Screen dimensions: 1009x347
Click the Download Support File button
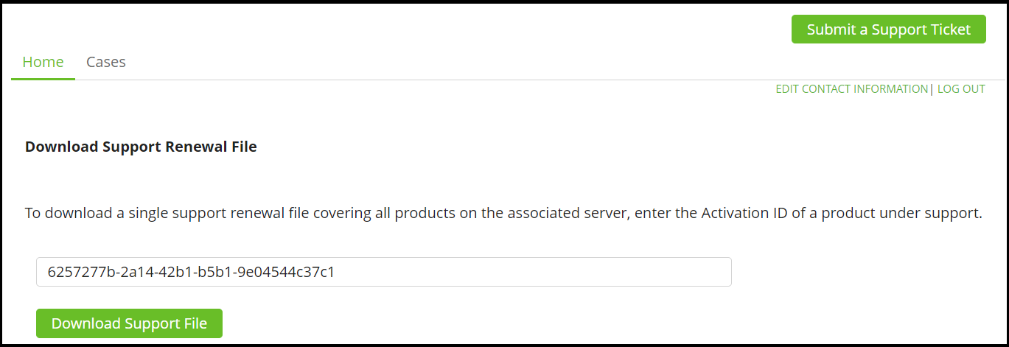click(129, 323)
